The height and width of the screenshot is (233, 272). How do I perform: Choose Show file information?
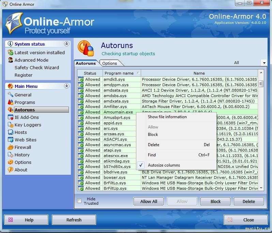(x=176, y=117)
